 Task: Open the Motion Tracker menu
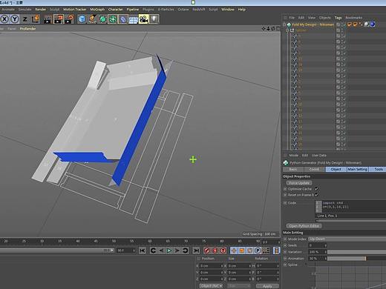[75, 10]
